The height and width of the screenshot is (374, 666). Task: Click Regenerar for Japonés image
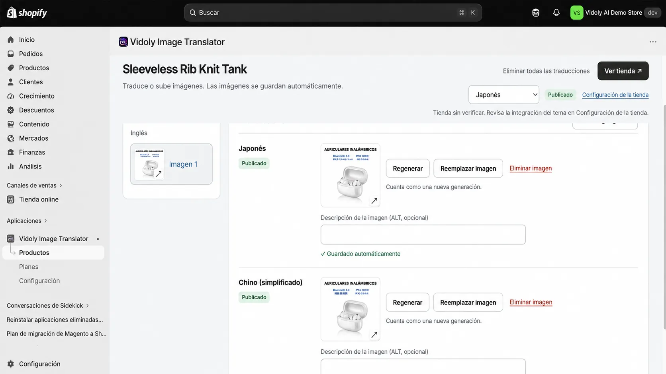(x=407, y=169)
